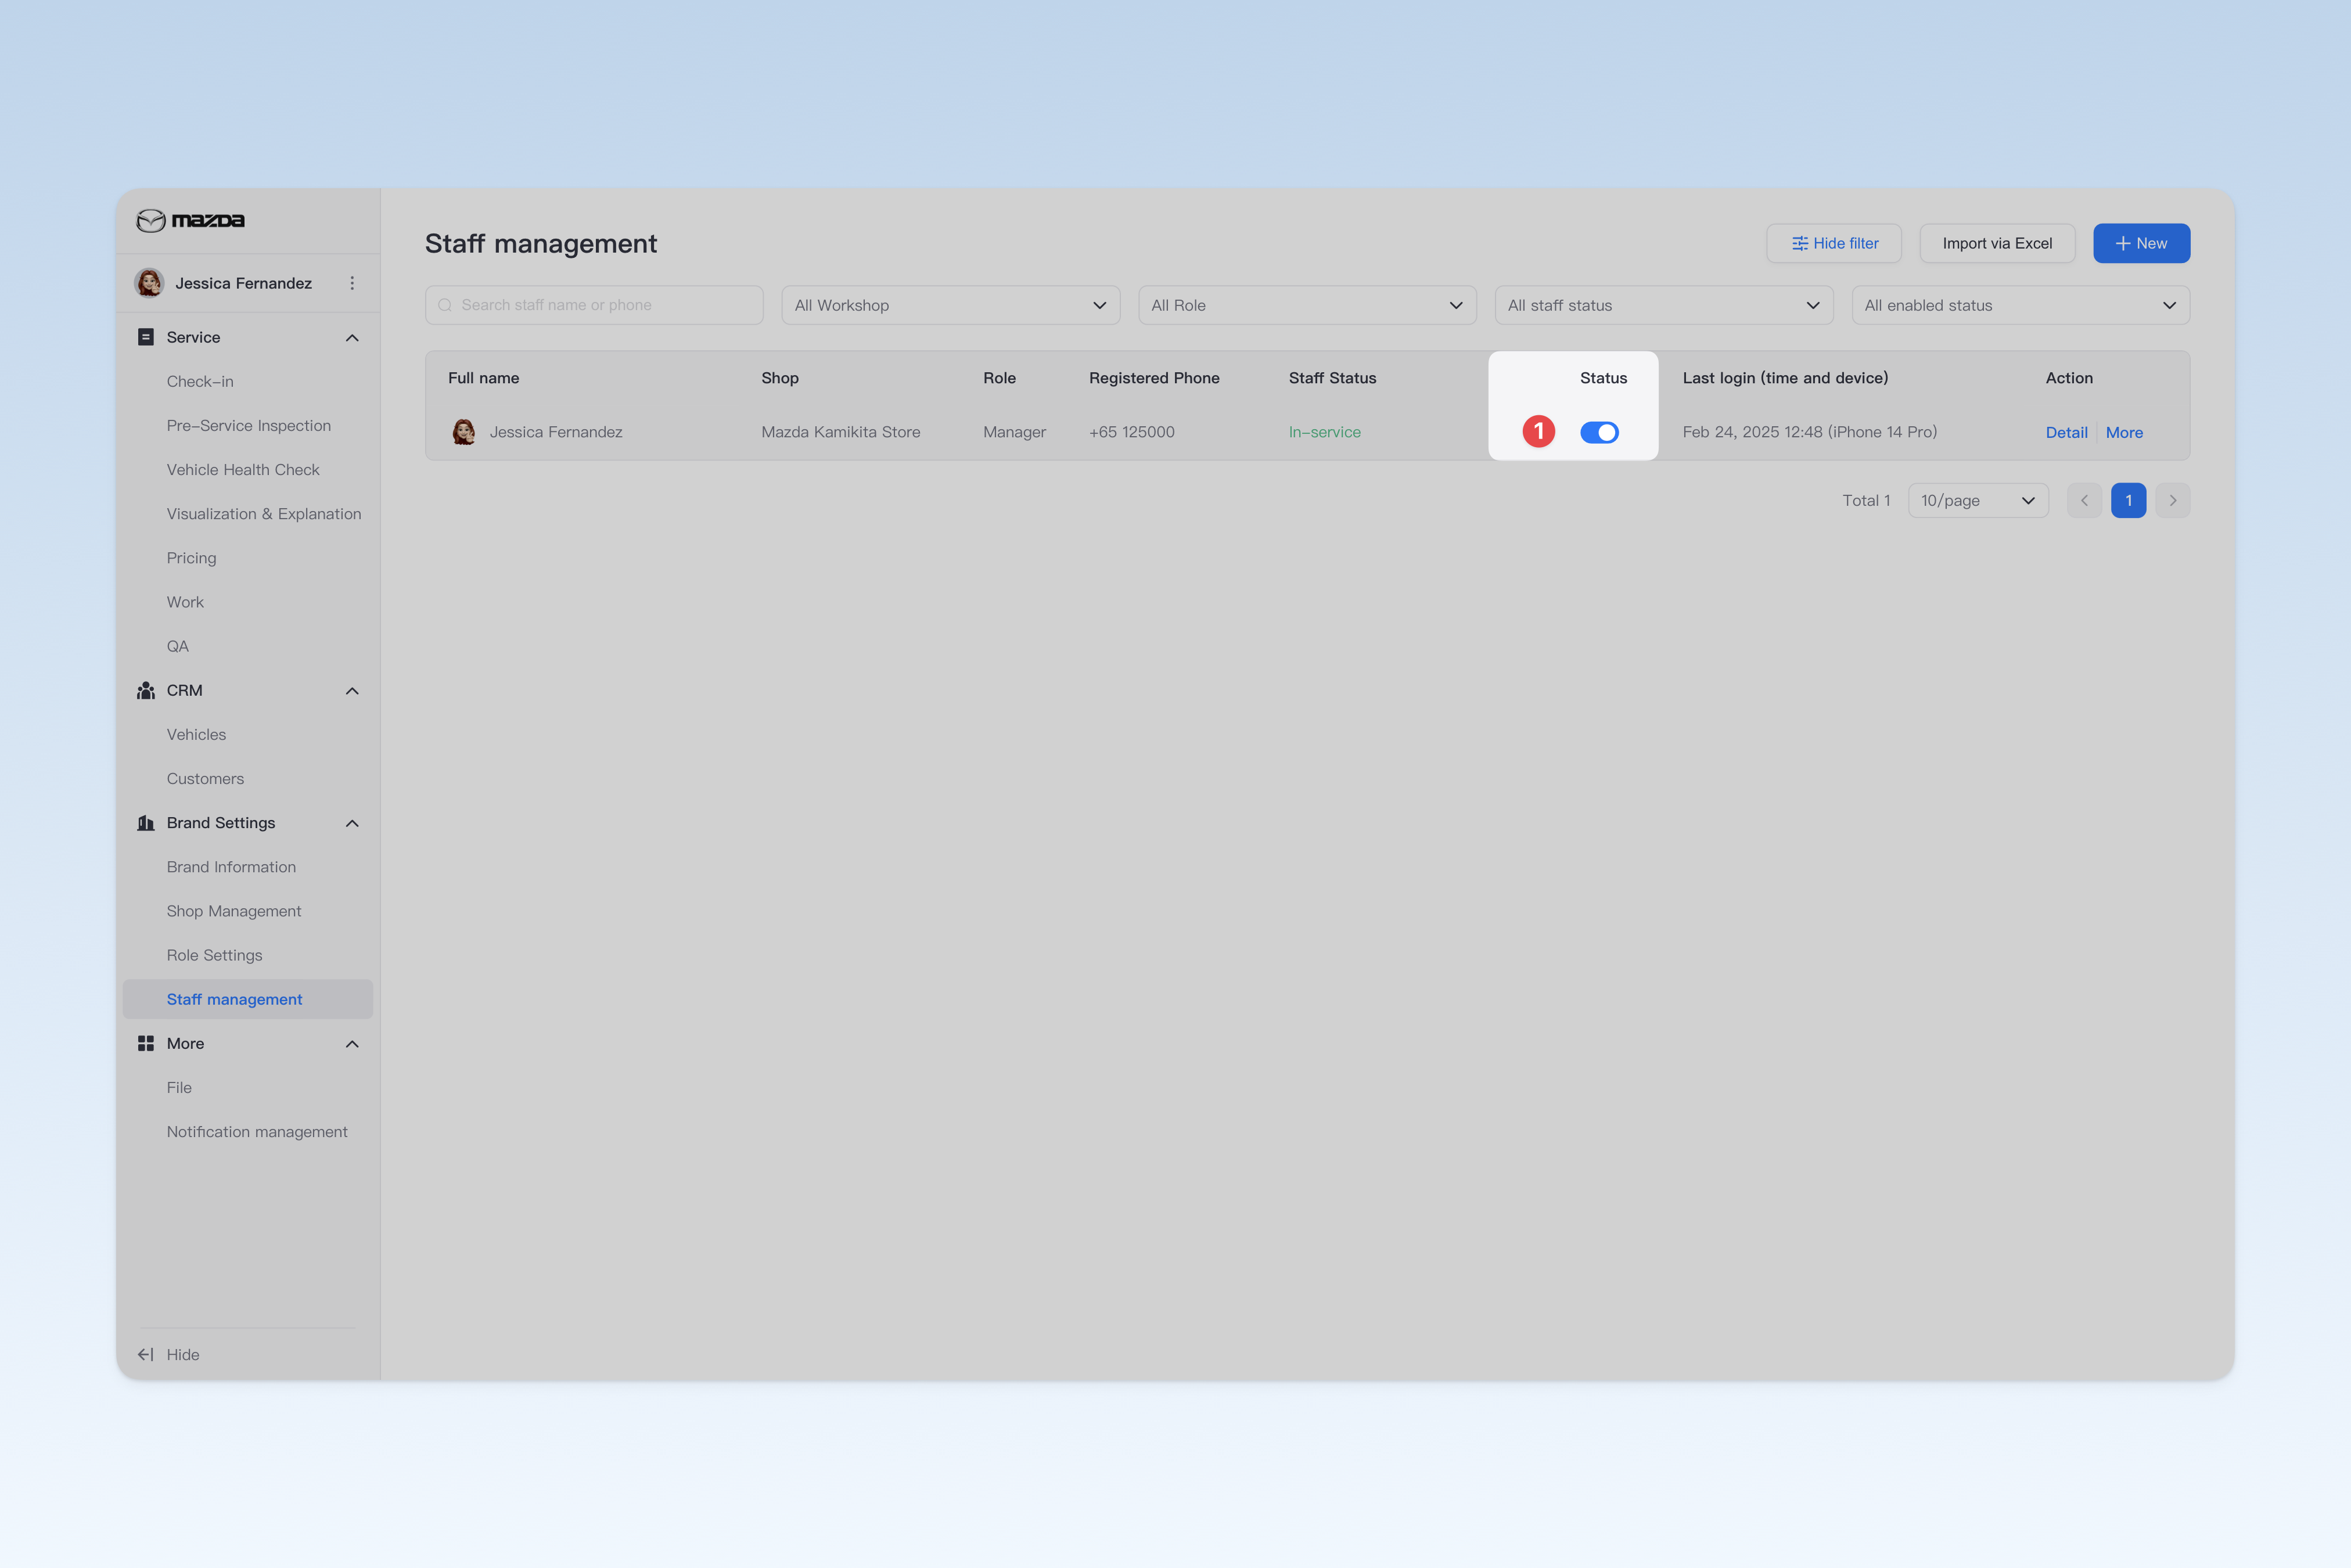Viewport: 2351px width, 1568px height.
Task: Click the More grid icon in sidebar
Action: click(x=146, y=1043)
